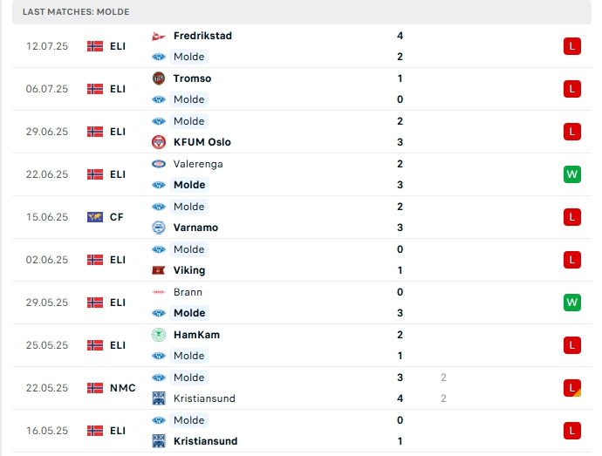Image resolution: width=602 pixels, height=456 pixels.
Task: Open the Varnamo team link
Action: pos(195,228)
